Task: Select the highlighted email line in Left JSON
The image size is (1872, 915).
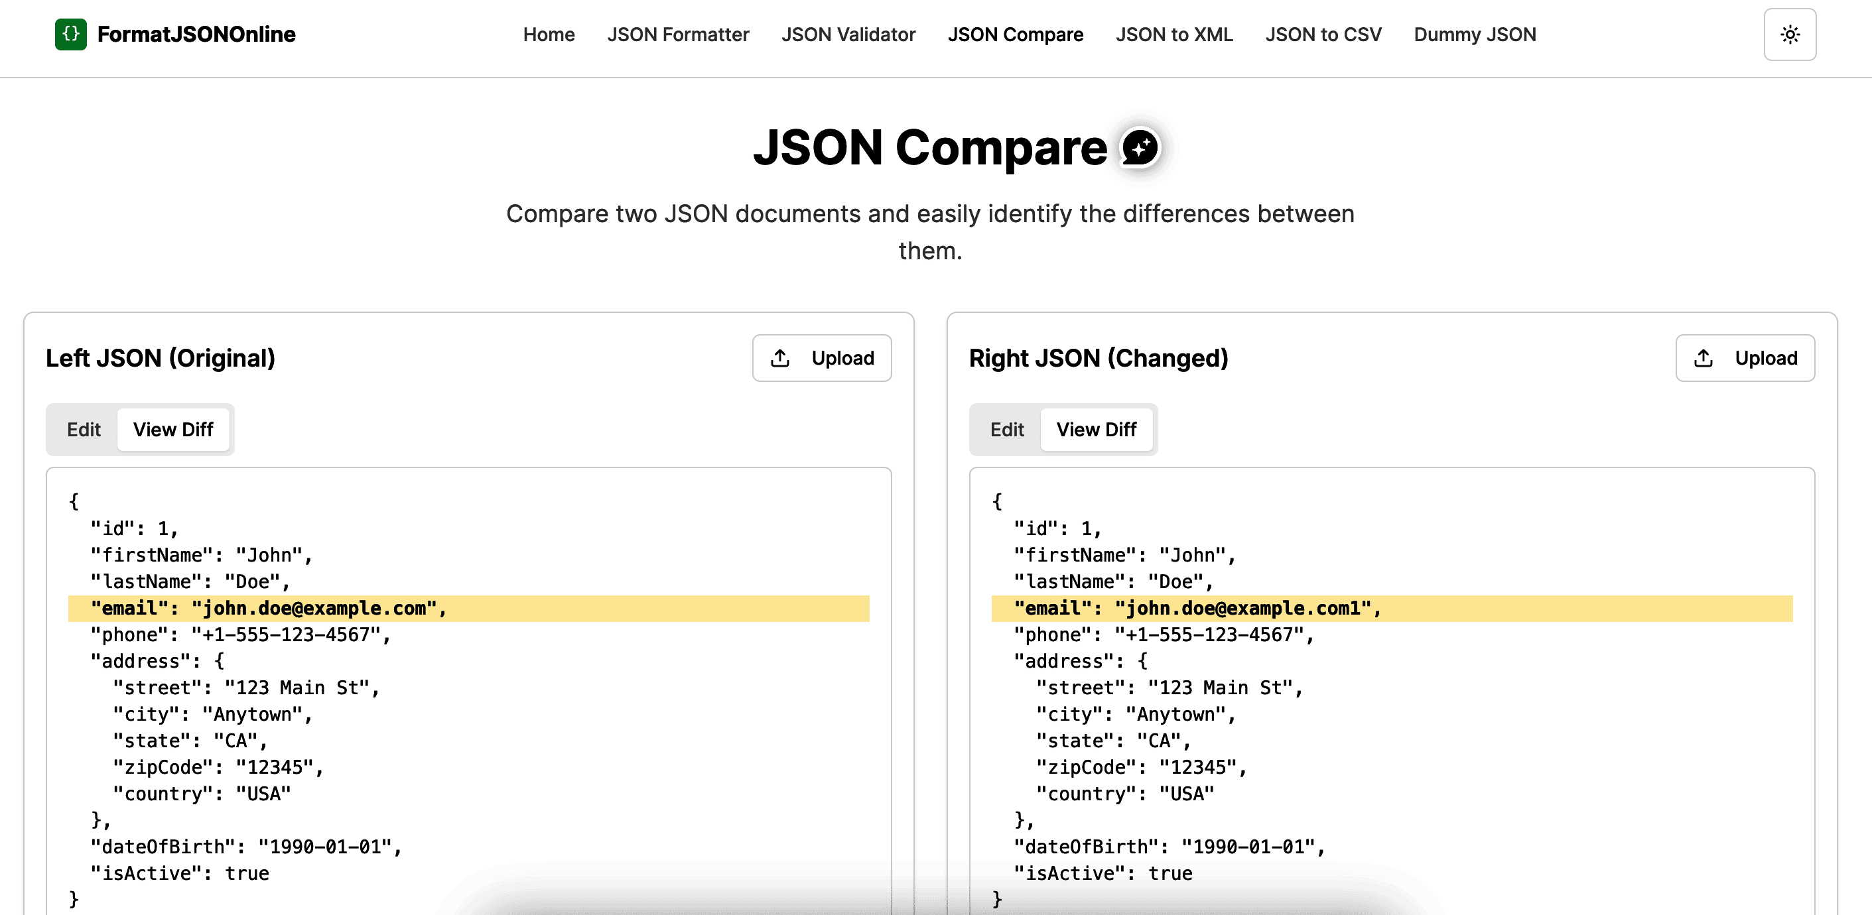Action: click(269, 608)
